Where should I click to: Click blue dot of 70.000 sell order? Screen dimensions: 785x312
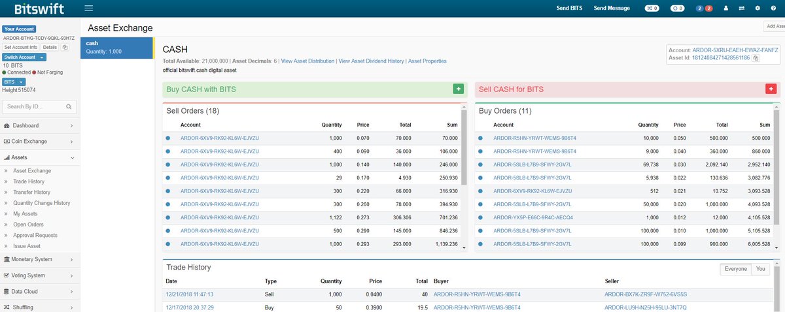click(168, 138)
